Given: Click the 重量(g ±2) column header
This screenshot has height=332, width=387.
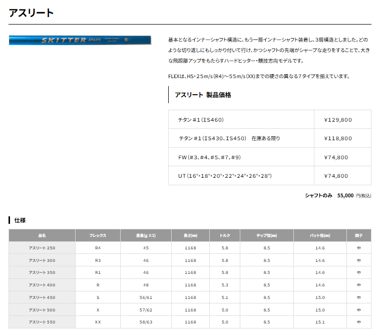Looking at the screenshot, I should click(146, 235).
